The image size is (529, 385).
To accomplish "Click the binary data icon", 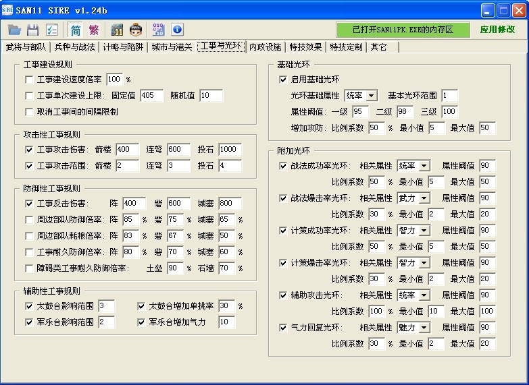I will tap(159, 30).
